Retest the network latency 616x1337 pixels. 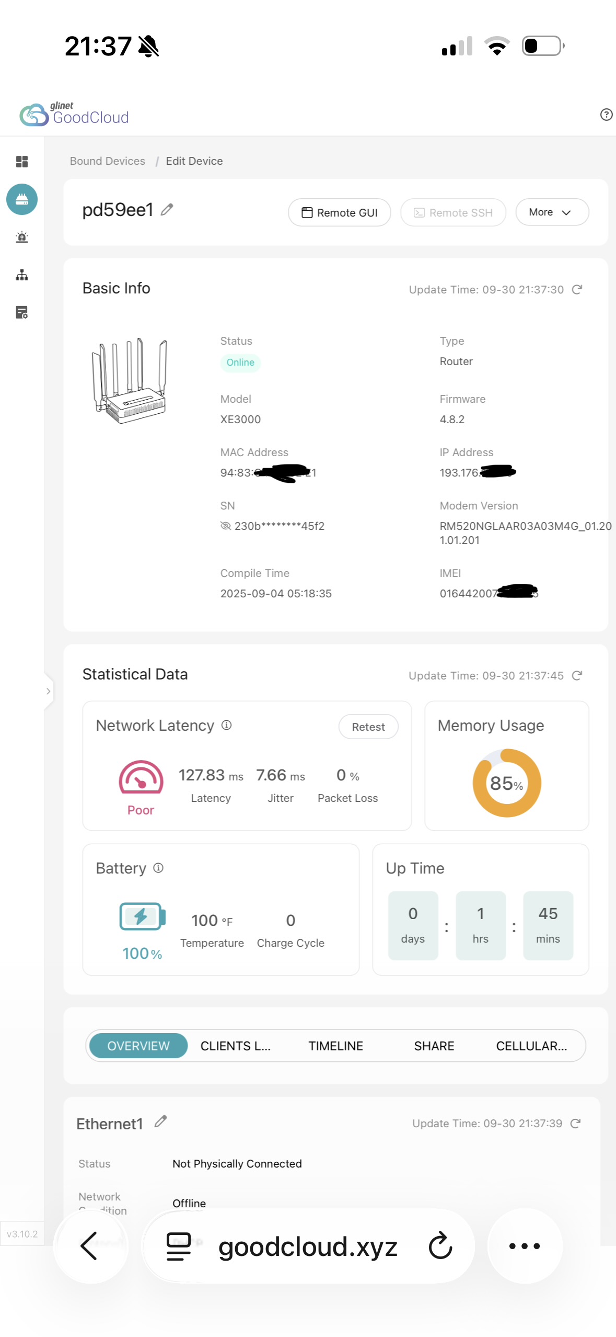tap(368, 727)
